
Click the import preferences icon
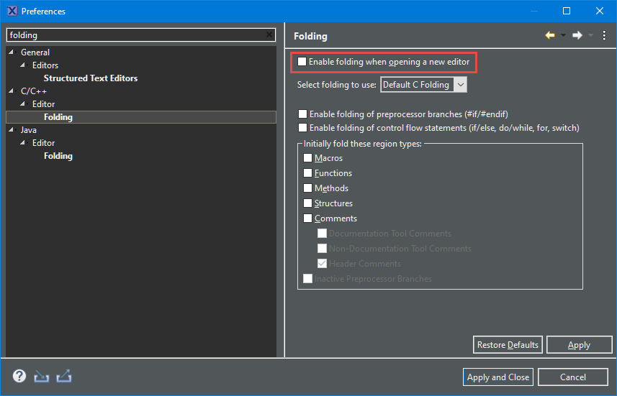pos(41,376)
